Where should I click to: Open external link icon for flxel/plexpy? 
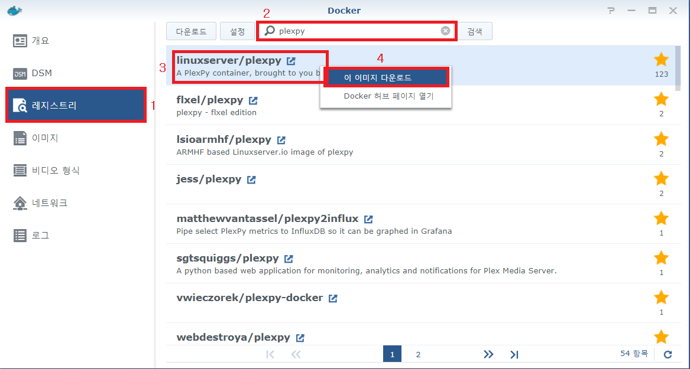tap(253, 100)
